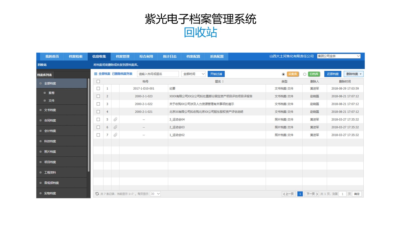Select the 采集库 radio button

283,74
